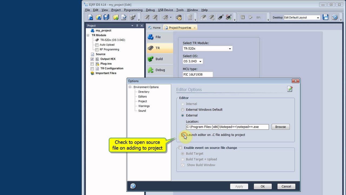Select Warnings in the options tree
Viewport: 346px width, 195px height.
(x=144, y=106)
